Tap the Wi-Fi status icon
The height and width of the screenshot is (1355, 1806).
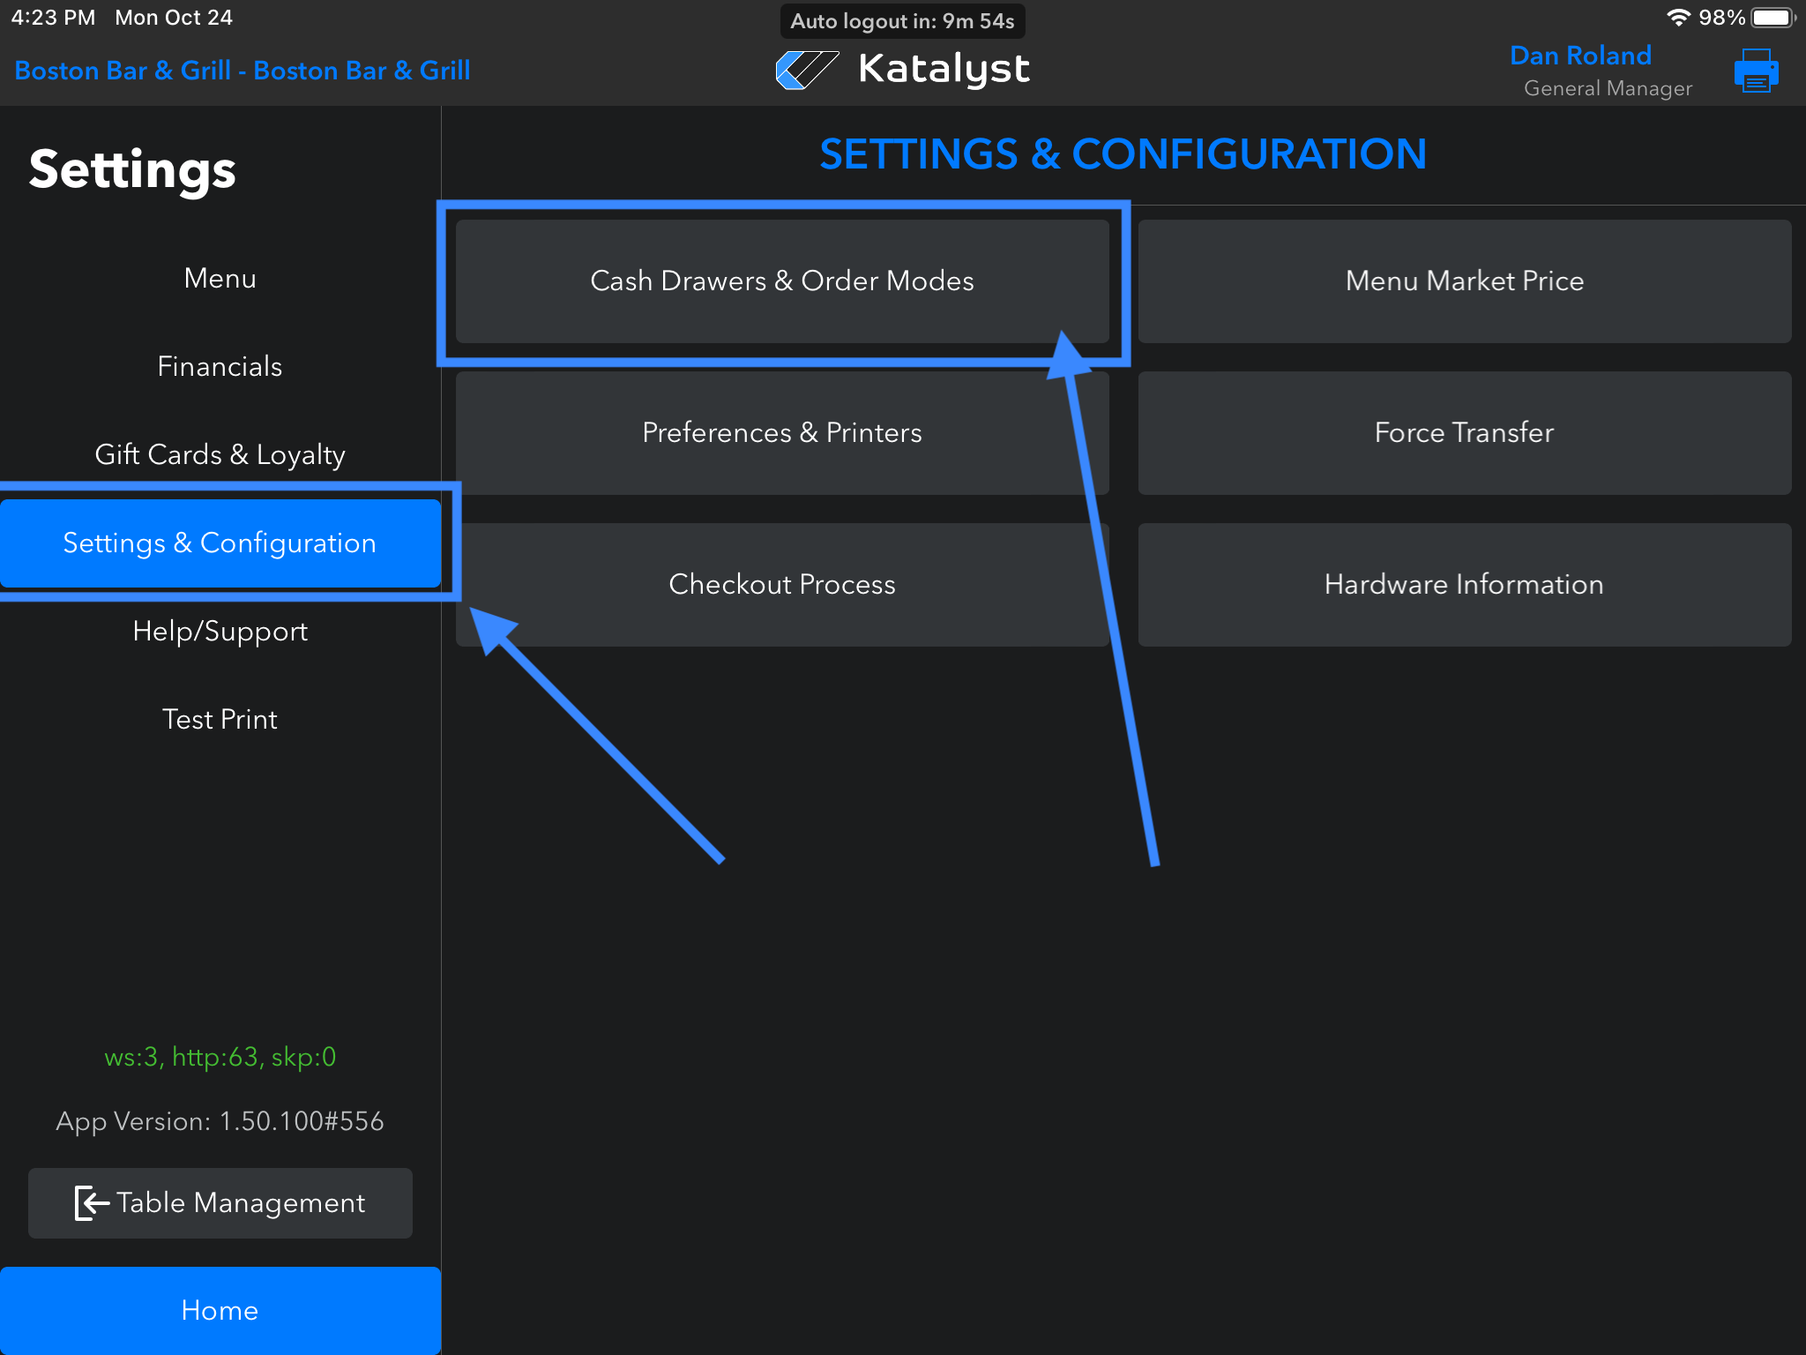coord(1678,18)
